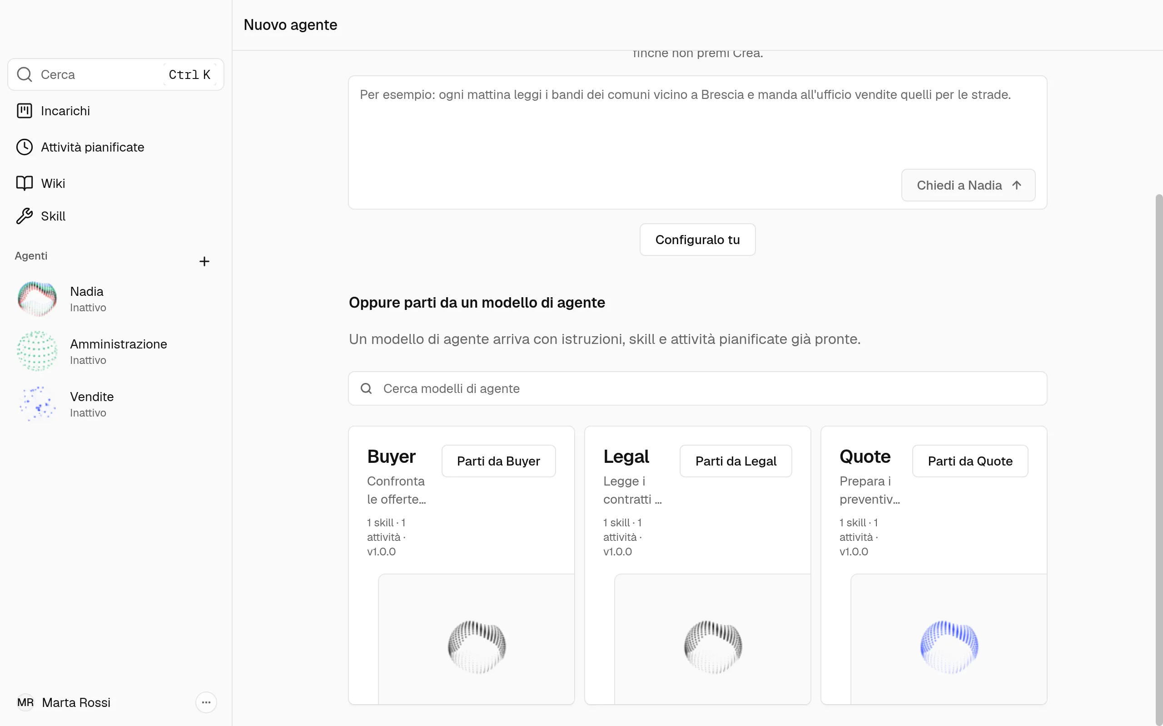Click Parti da Quote

(x=970, y=461)
